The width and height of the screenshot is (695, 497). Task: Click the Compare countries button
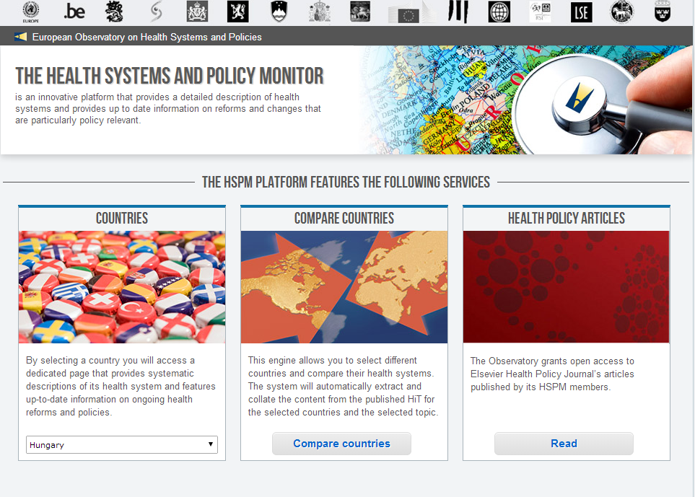(341, 444)
